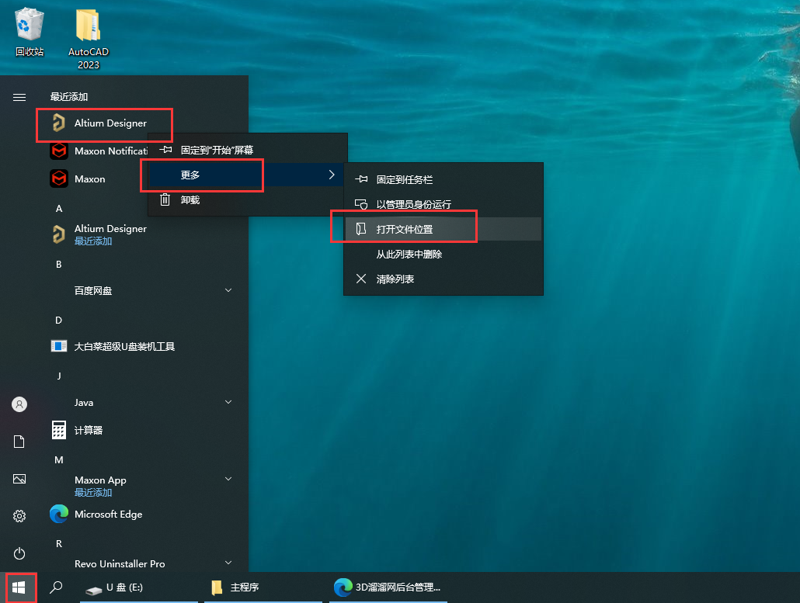The image size is (800, 603).
Task: Click the hamburger menu in Start
Action: pos(19,97)
